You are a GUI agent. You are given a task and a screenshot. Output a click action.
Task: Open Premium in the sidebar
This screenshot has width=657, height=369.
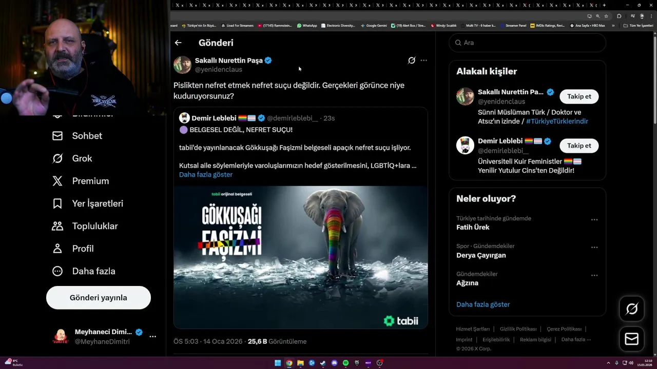pyautogui.click(x=81, y=181)
